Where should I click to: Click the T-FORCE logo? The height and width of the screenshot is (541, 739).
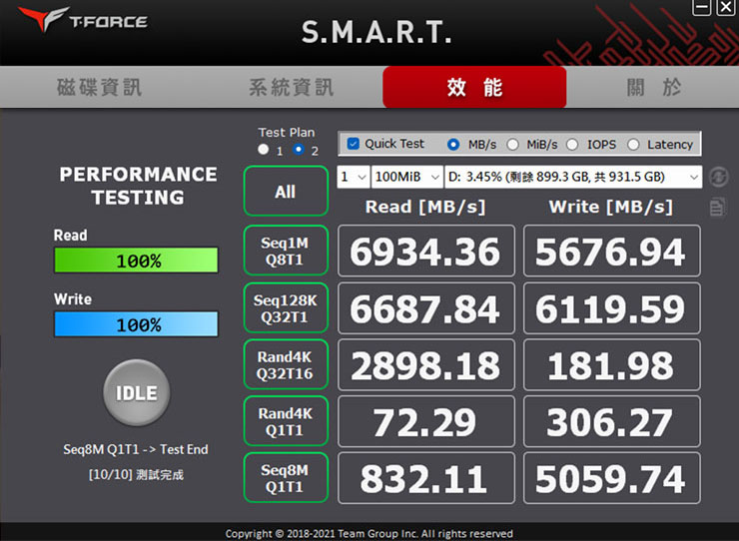click(x=83, y=19)
